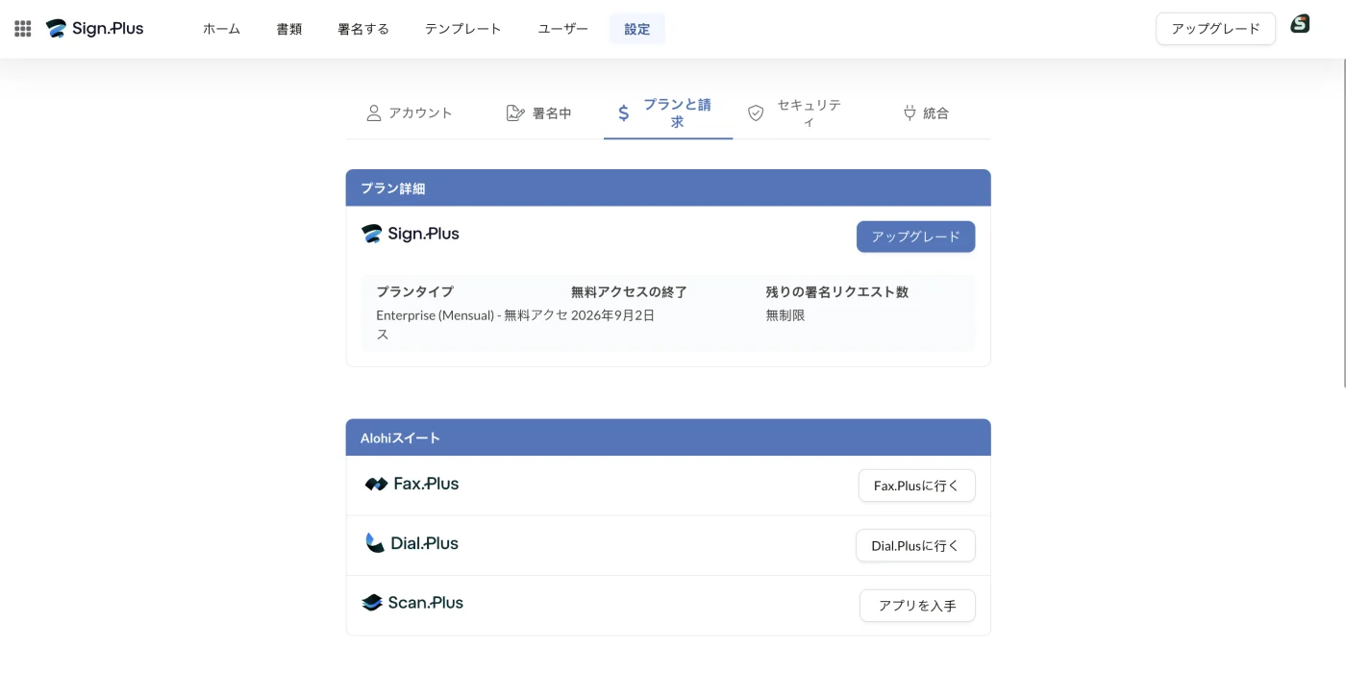The height and width of the screenshot is (673, 1346).
Task: Click Dial.Plusに行く button
Action: [915, 545]
